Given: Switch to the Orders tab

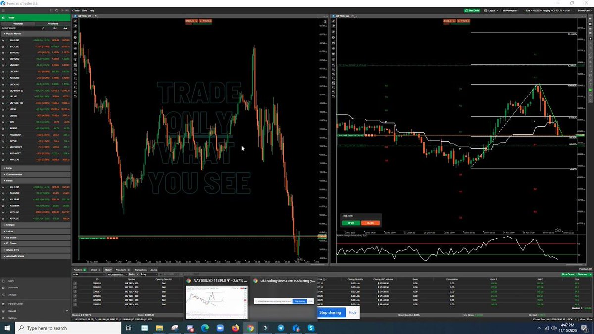Looking at the screenshot, I should pos(95,270).
